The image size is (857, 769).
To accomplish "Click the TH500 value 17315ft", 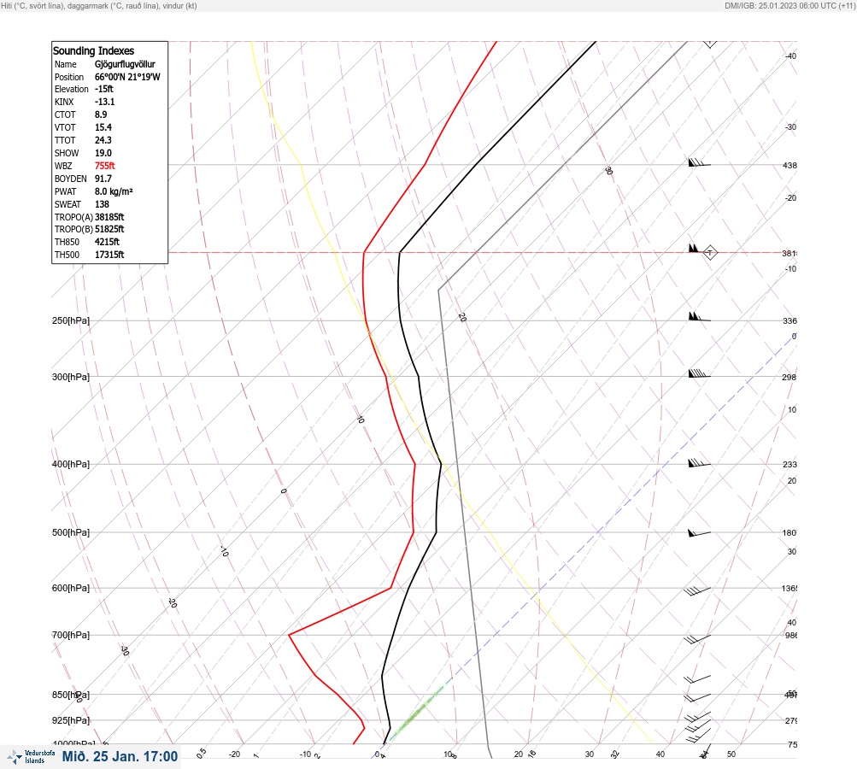I will pyautogui.click(x=109, y=255).
